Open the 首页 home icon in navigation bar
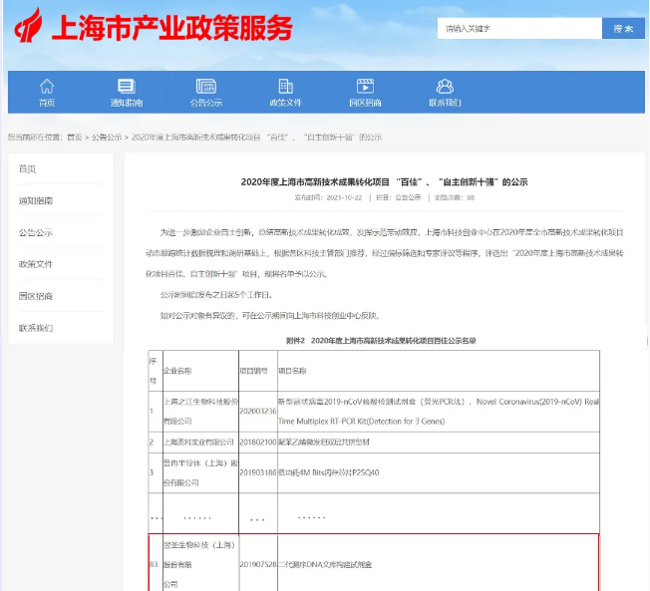This screenshot has width=650, height=591. (47, 86)
